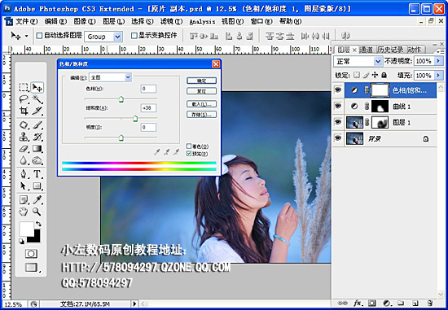Select the Rectangle shape tool
This screenshot has height=310, width=448.
coord(37,186)
